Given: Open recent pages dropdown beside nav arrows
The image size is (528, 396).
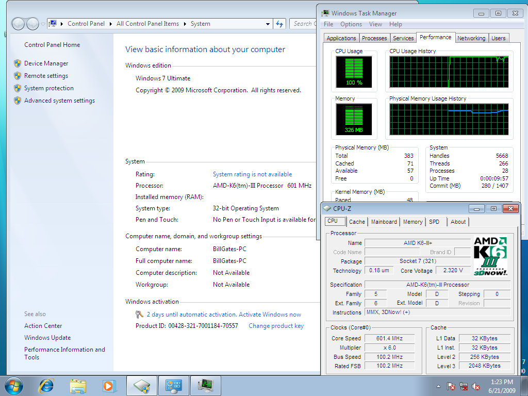Looking at the screenshot, I should (x=43, y=24).
